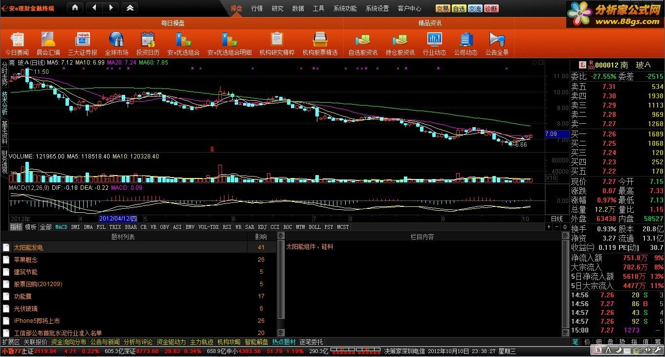Viewport: 665px width, 357px height.
Task: Open the 操盘 menu tab
Action: pyautogui.click(x=236, y=8)
